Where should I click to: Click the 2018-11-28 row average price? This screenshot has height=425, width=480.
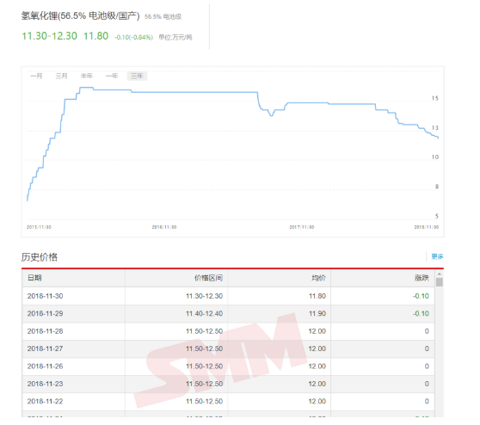[x=317, y=331]
